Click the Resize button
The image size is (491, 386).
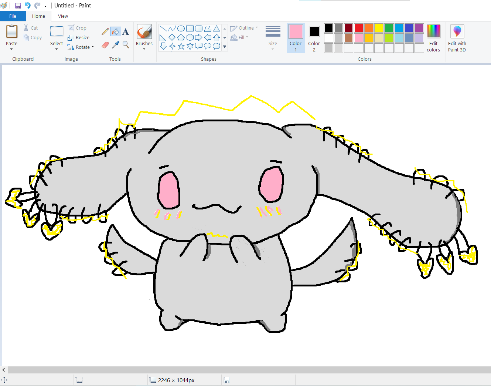click(79, 37)
